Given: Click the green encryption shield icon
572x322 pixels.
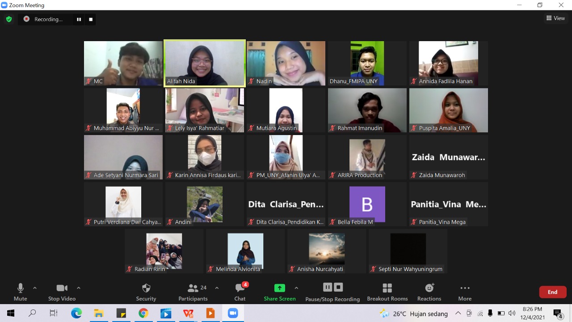Looking at the screenshot, I should pos(8,19).
